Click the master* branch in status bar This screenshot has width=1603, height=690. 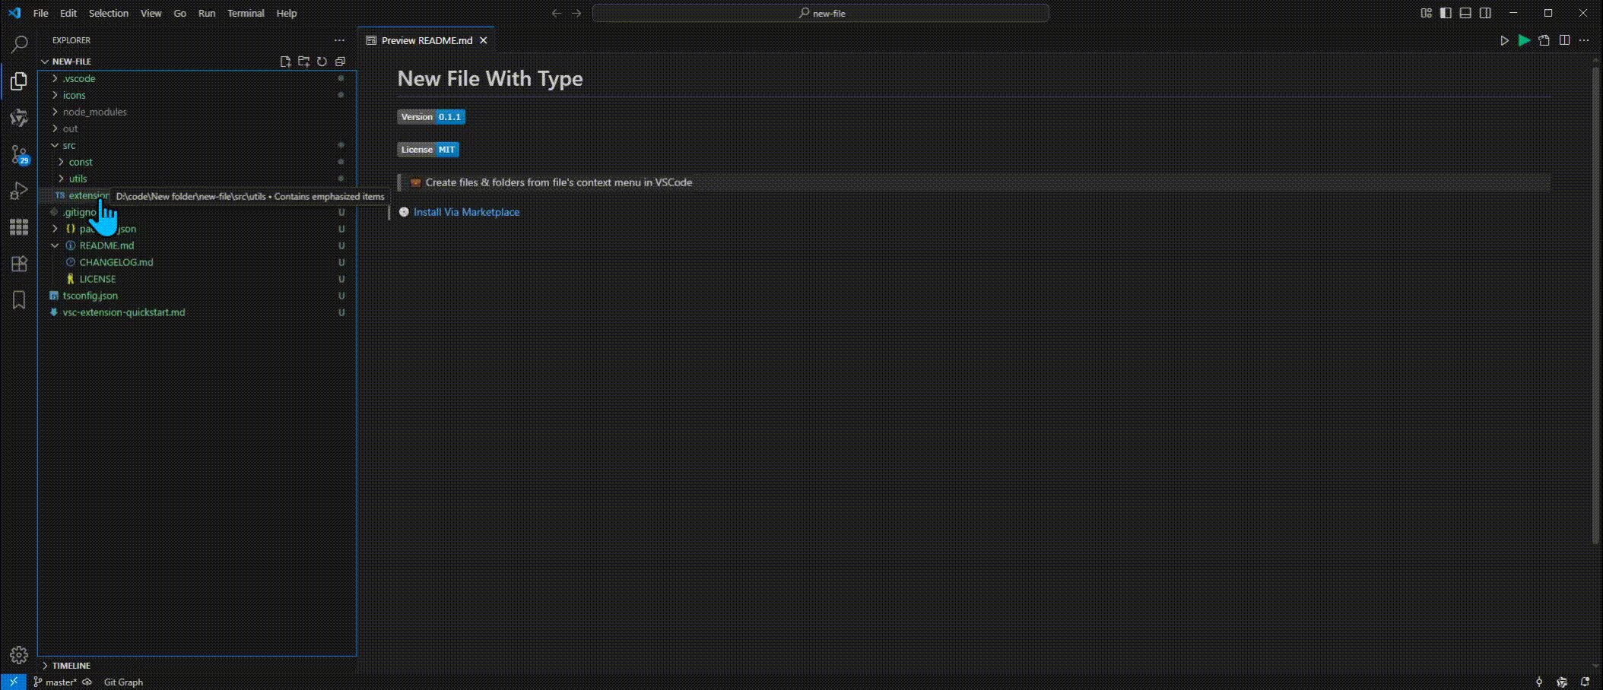coord(55,682)
